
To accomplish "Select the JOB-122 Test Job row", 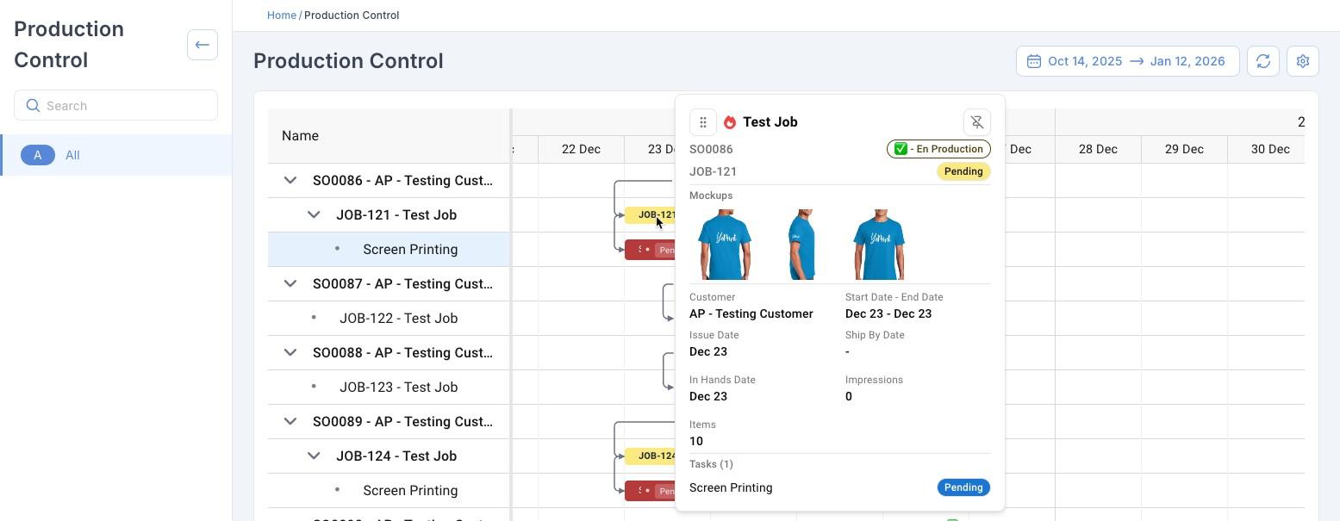I will 398,318.
